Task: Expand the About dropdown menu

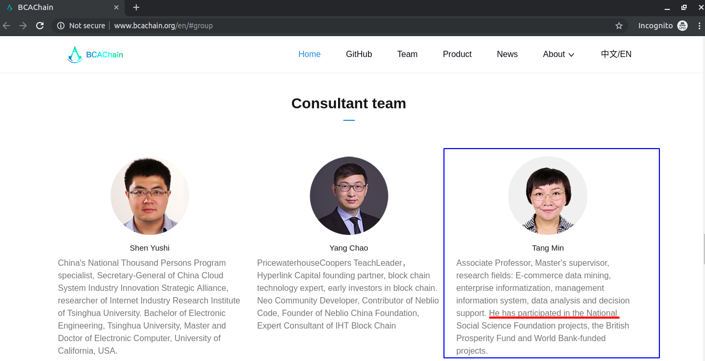Action: pyautogui.click(x=559, y=54)
